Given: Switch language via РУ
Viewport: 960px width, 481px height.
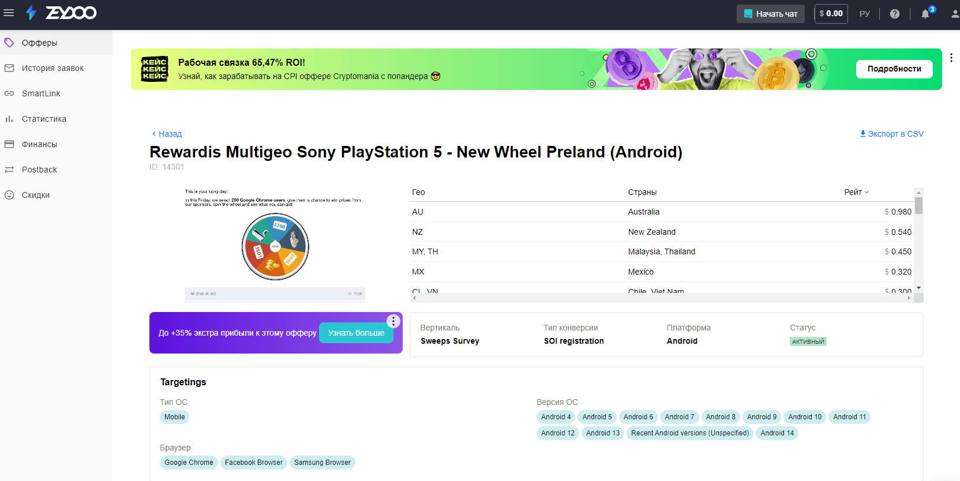Looking at the screenshot, I should click(x=864, y=14).
